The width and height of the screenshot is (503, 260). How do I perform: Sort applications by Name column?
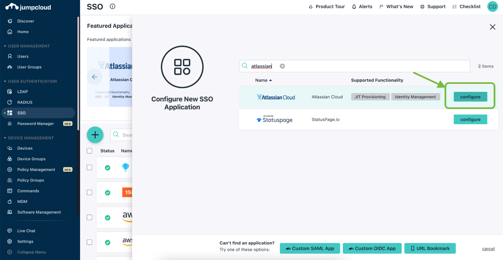pos(263,80)
